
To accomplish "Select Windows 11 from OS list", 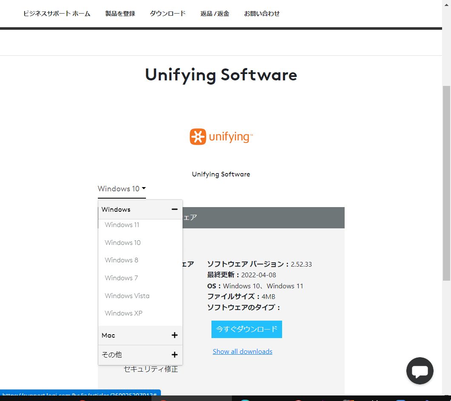I will click(x=122, y=225).
